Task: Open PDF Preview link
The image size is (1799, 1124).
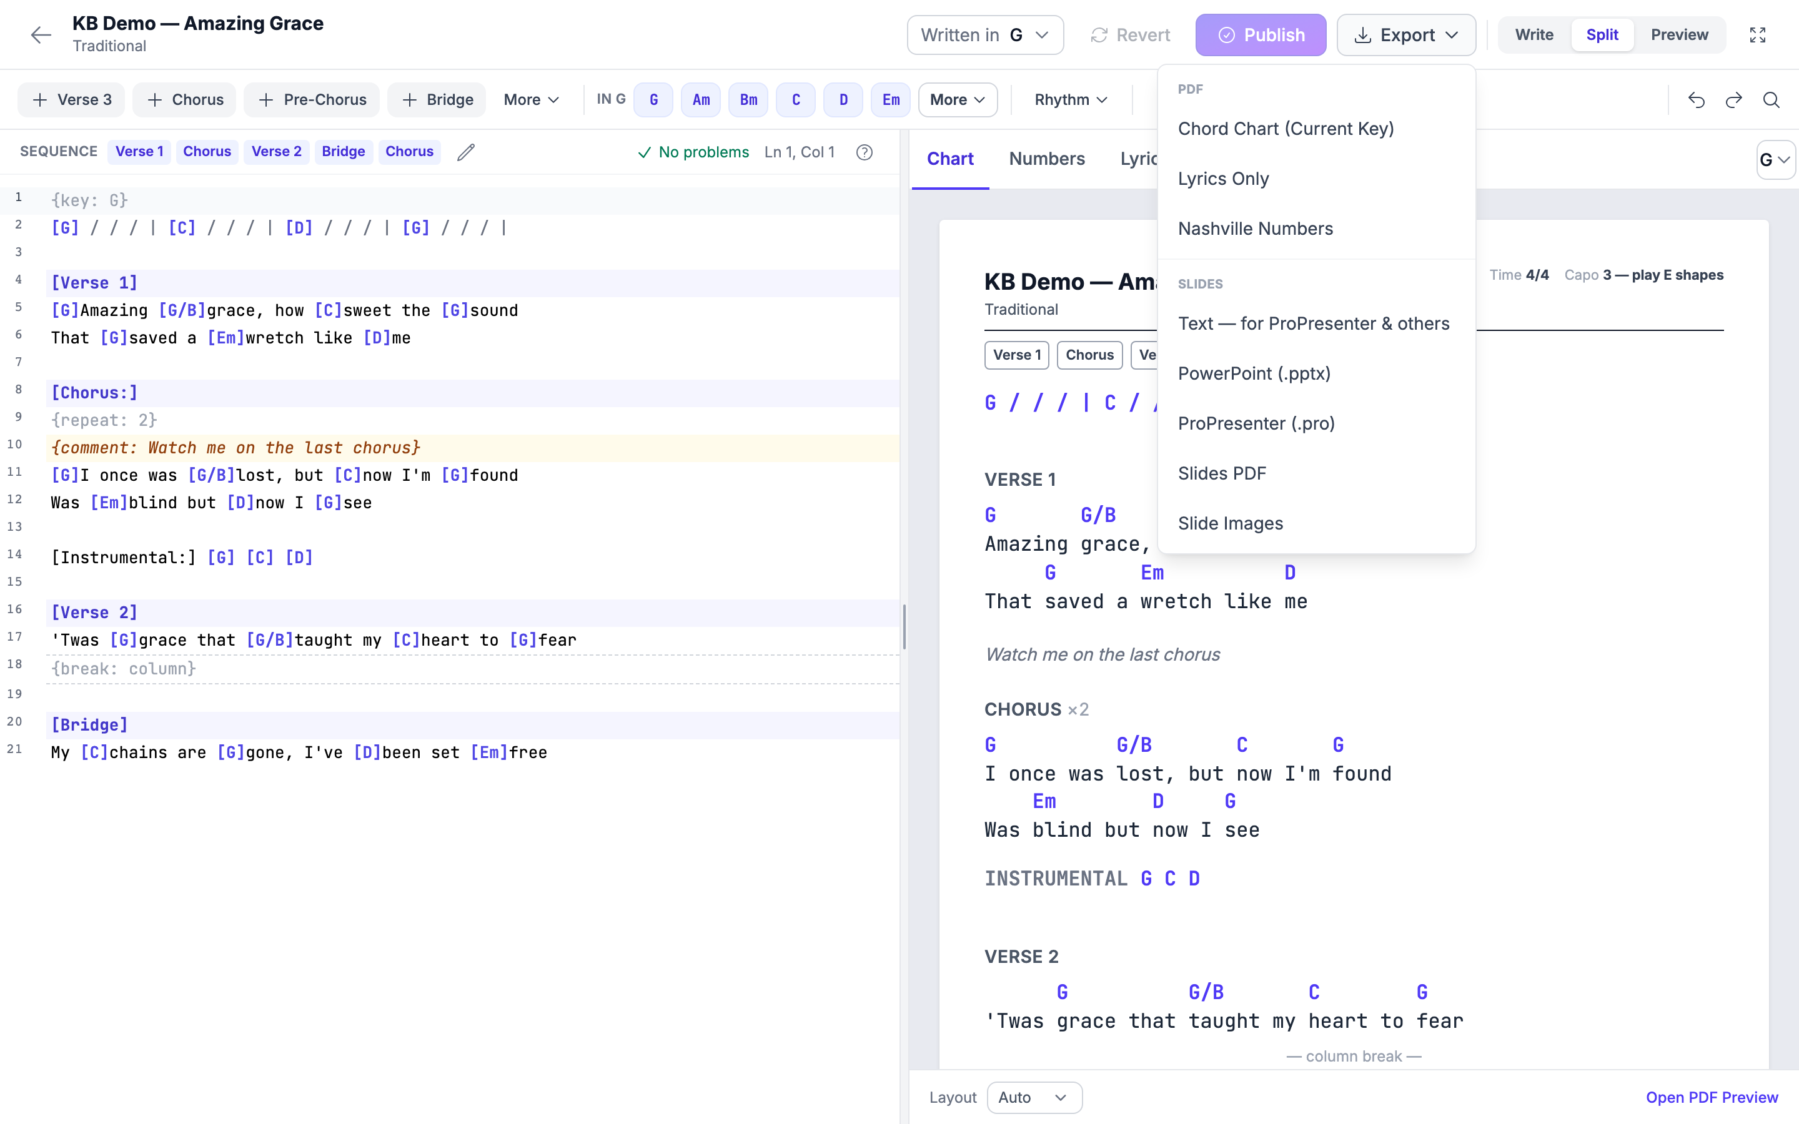Action: 1712,1097
